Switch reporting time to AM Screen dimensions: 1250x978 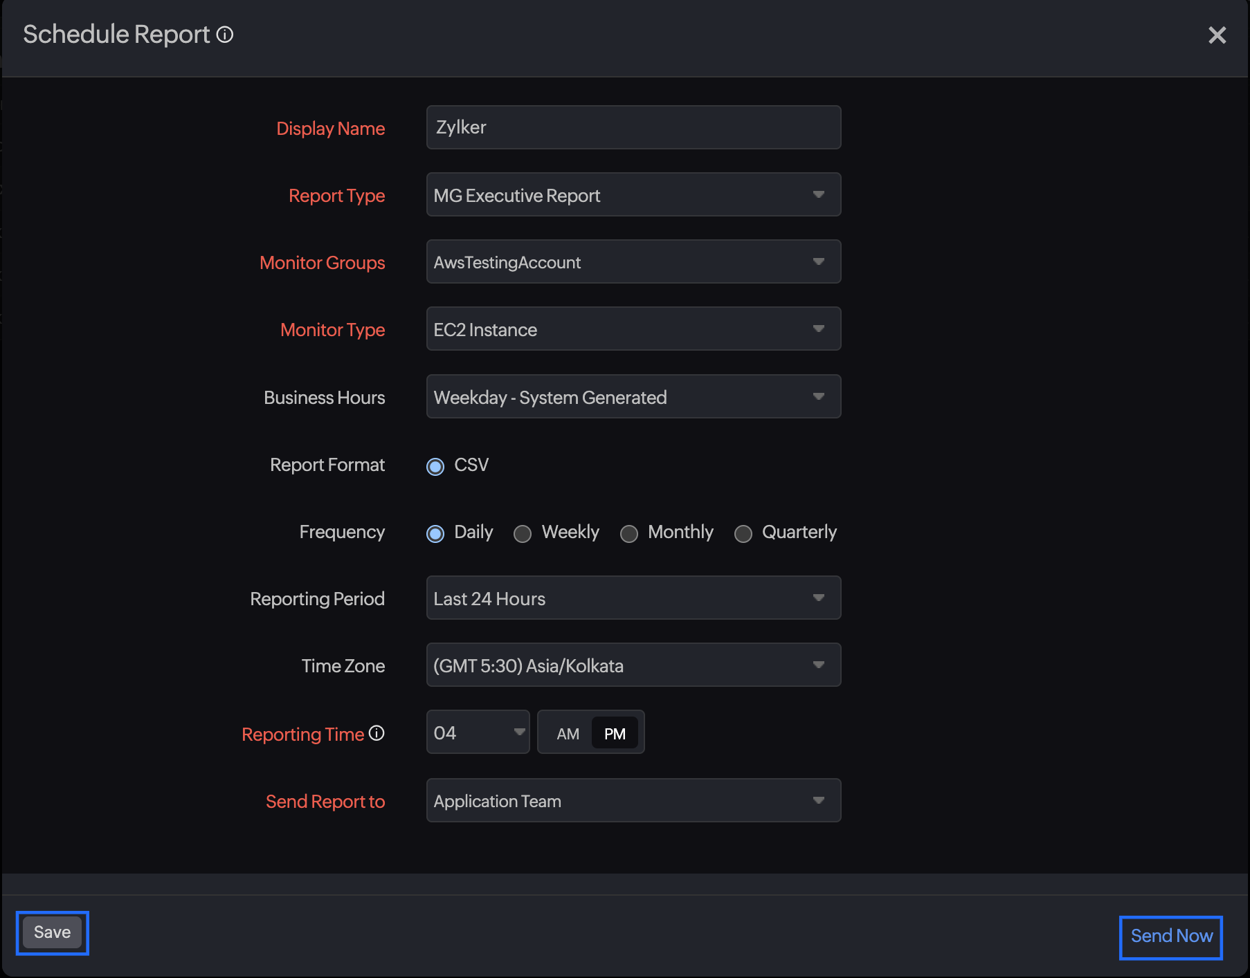pyautogui.click(x=568, y=733)
